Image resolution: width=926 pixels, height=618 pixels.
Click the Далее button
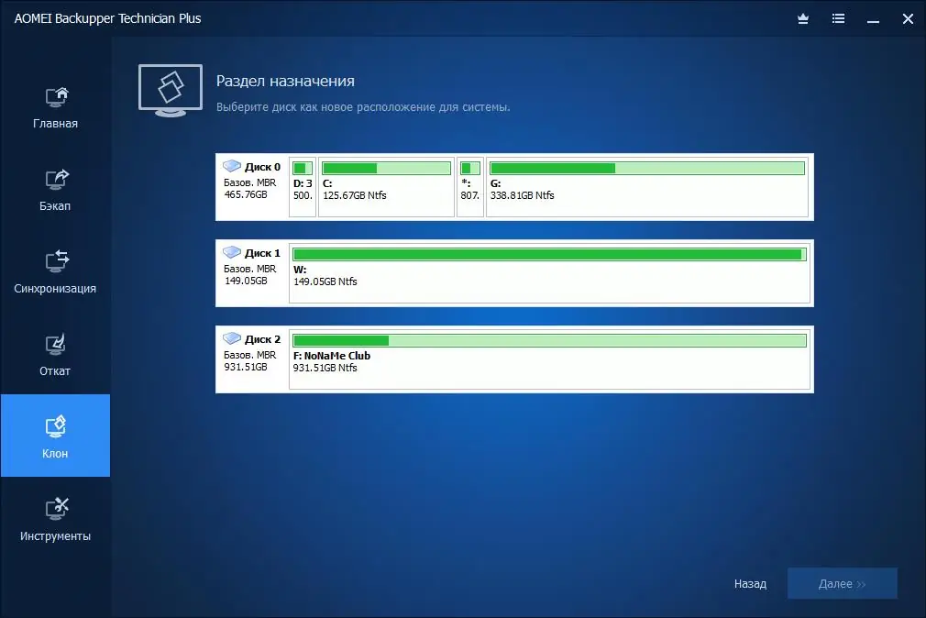pos(842,583)
